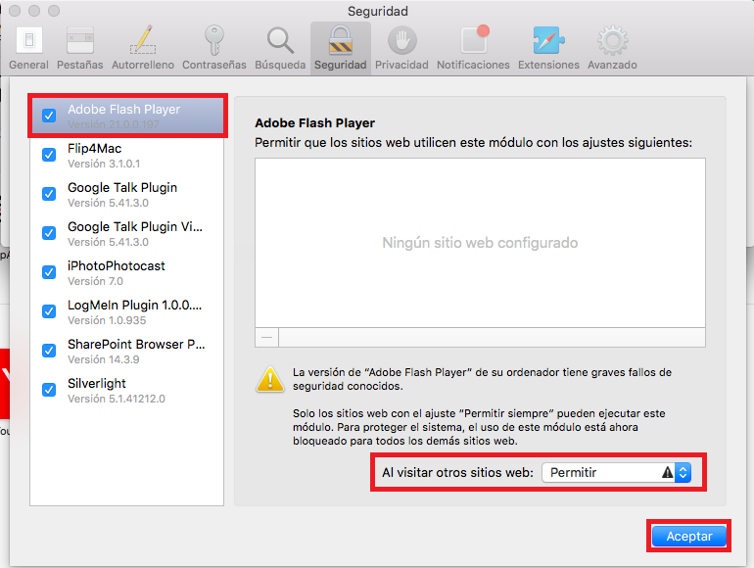Image resolution: width=754 pixels, height=568 pixels.
Task: Open the Notificaciones badge icon
Action: 474,39
